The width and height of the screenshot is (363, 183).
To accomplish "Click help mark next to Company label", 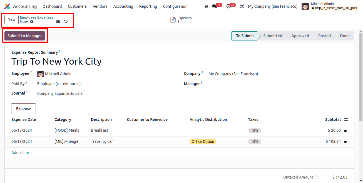I will click(202, 73).
